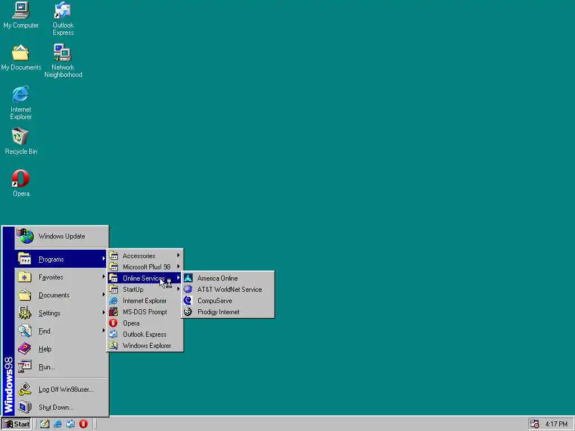
Task: Launch Opera from the Programs menu
Action: (145, 323)
